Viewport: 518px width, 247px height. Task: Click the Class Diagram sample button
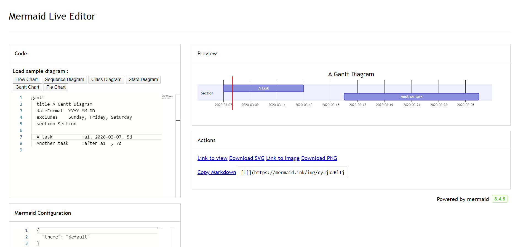[106, 80]
